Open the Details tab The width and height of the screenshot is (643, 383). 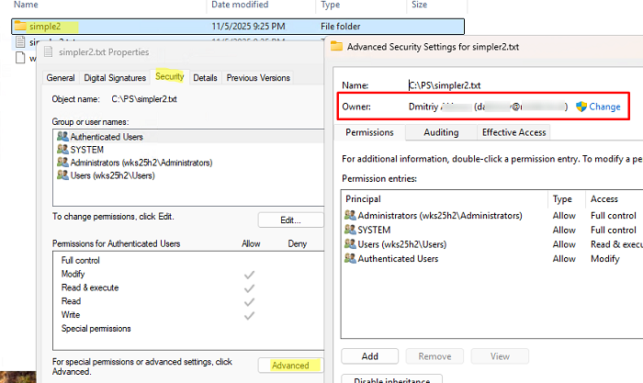[x=205, y=78]
